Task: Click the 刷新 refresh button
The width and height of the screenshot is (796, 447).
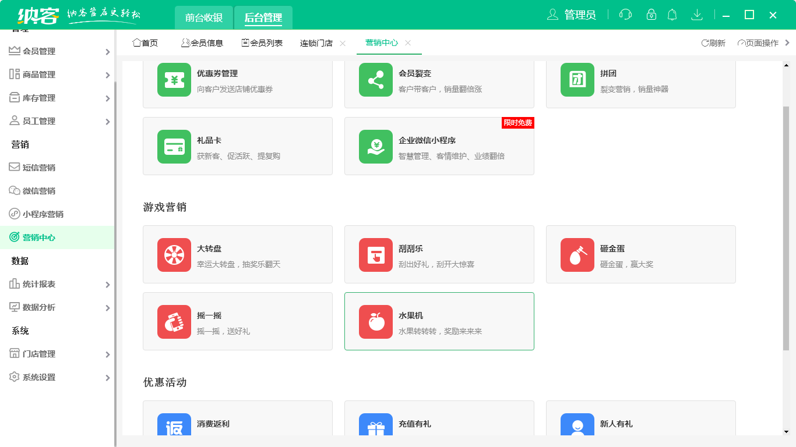Action: coord(713,43)
